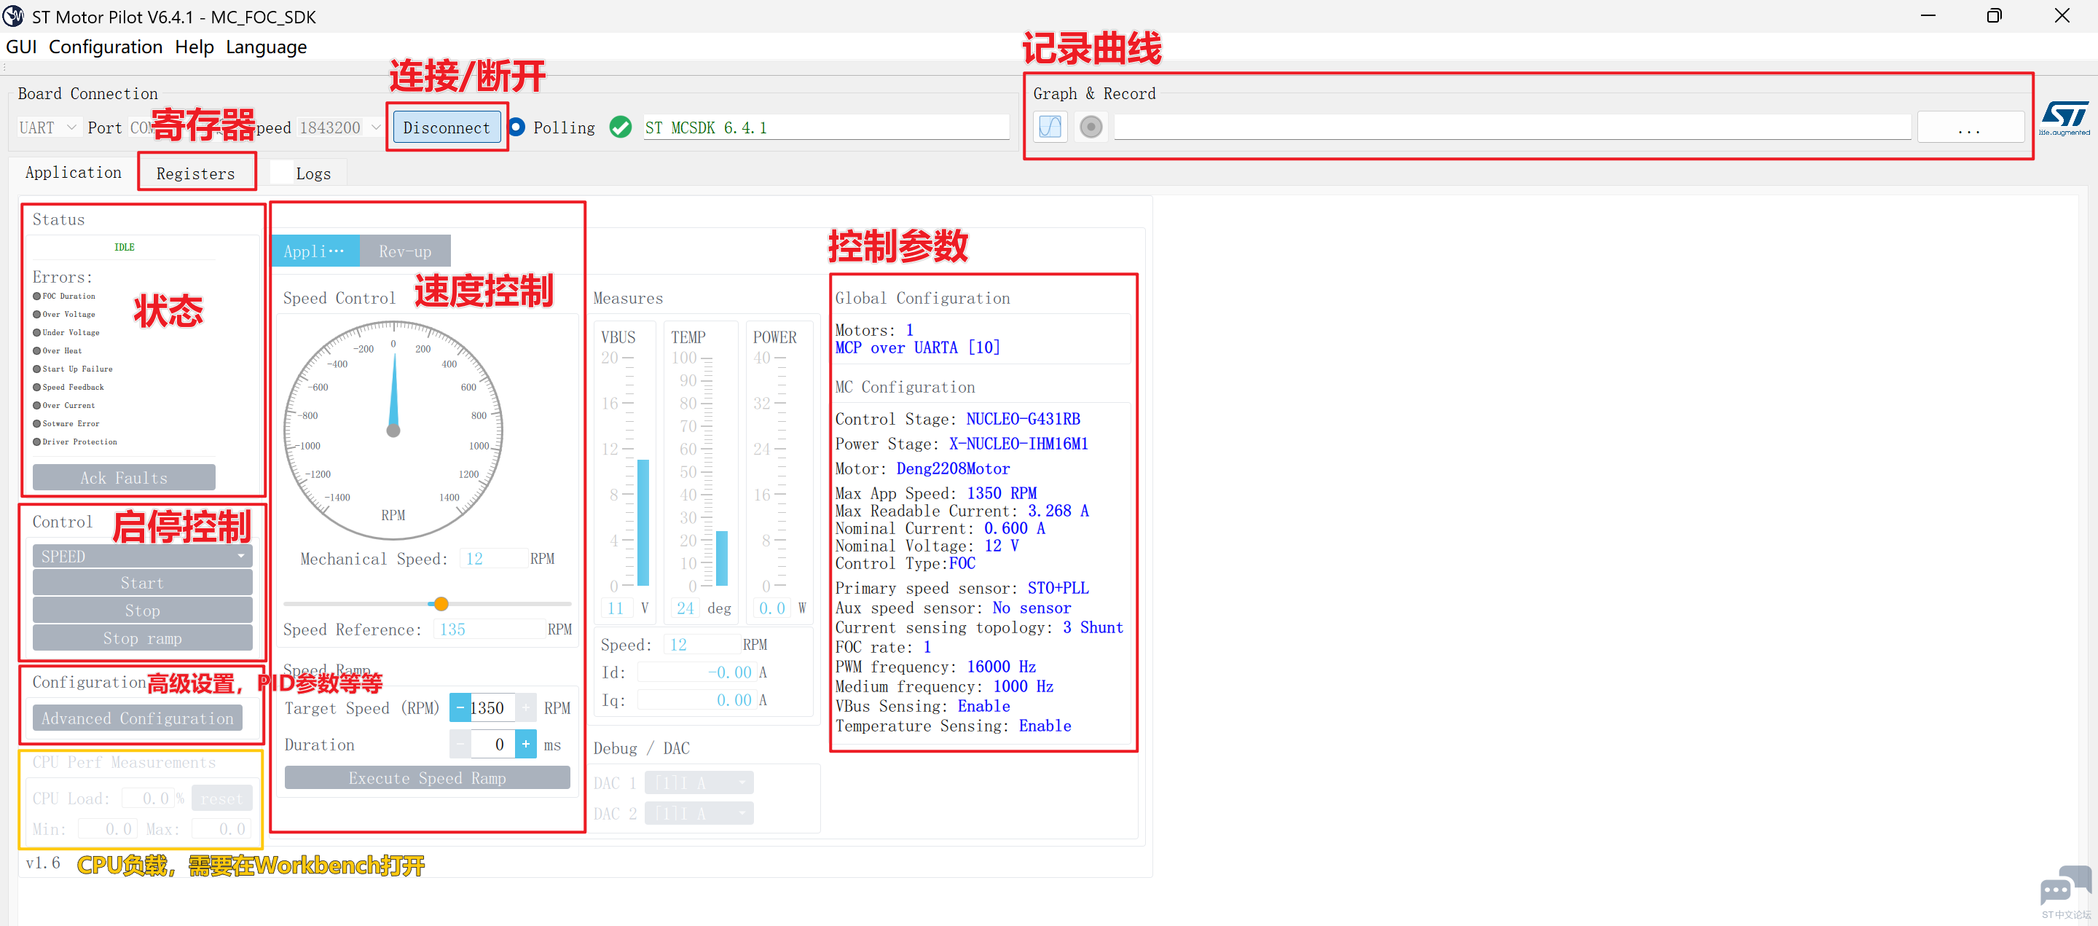Click the Stop button

click(143, 611)
